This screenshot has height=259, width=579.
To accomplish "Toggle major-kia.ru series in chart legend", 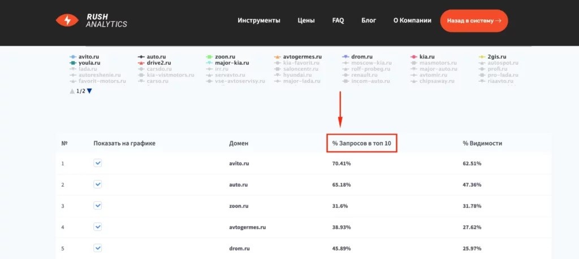I will [x=227, y=63].
